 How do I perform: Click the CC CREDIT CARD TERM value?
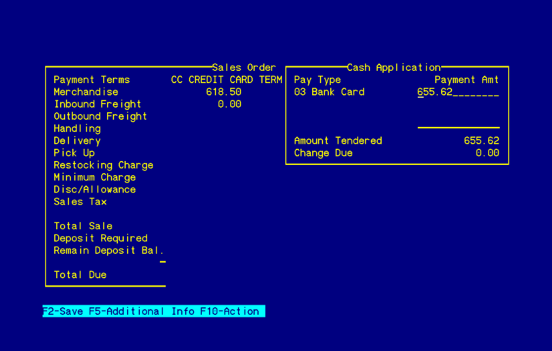pyautogui.click(x=227, y=80)
